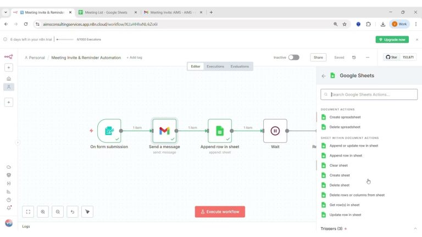422x237 pixels.
Task: Select the Append row in sheet node
Action: (x=220, y=131)
